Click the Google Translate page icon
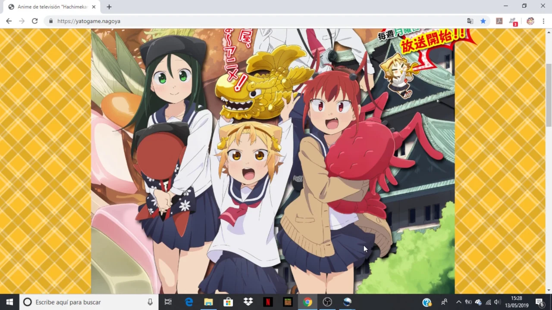The image size is (552, 310). pos(470,21)
